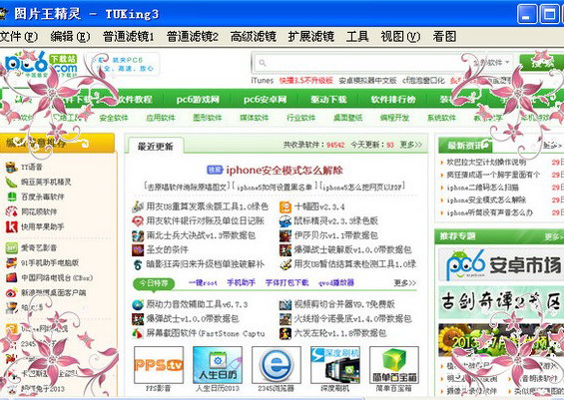
Task: Click the 快用苹果助手 red K icon
Action: [x=12, y=226]
